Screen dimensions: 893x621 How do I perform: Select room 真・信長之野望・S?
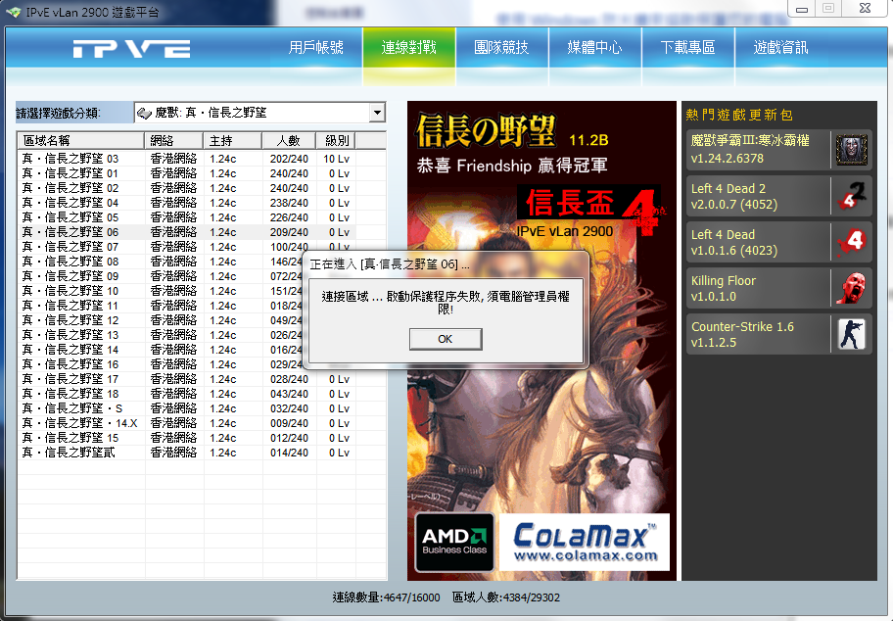coord(188,408)
